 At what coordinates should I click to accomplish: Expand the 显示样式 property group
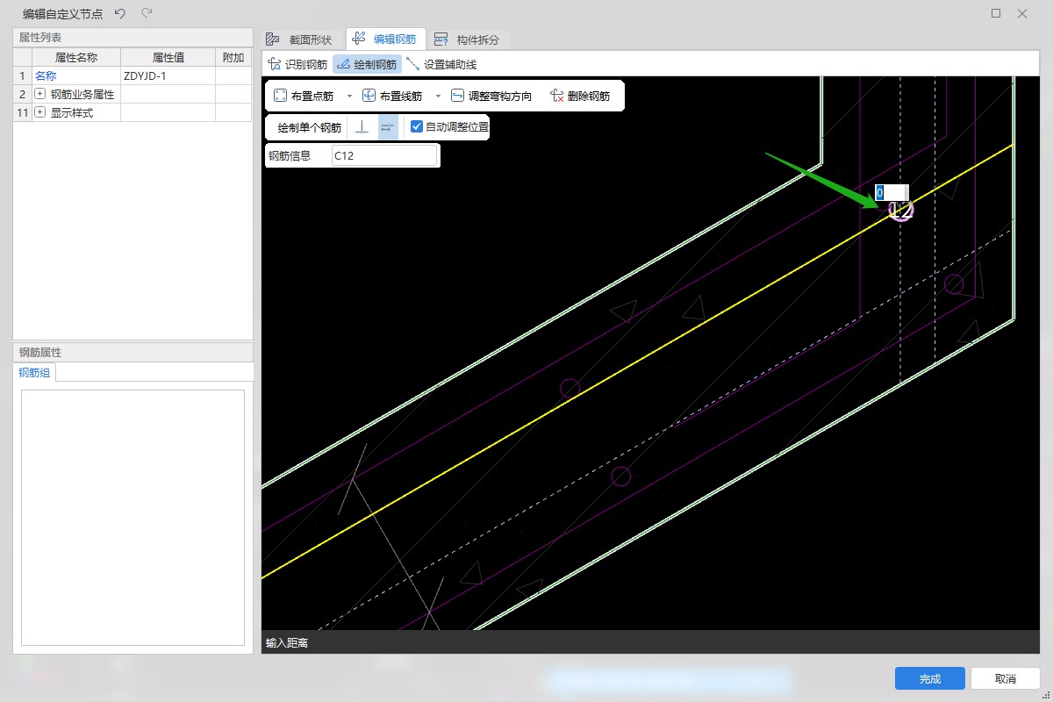[39, 112]
